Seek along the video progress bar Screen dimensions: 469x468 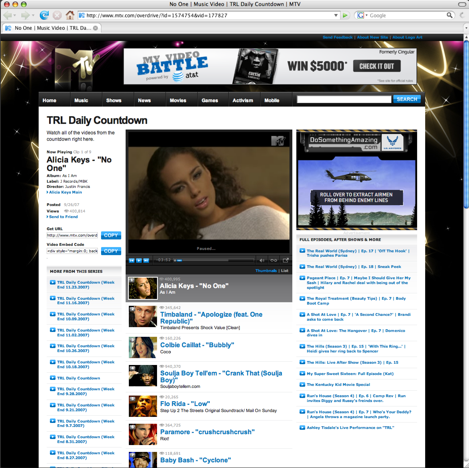pyautogui.click(x=213, y=260)
